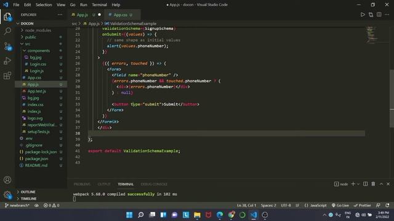
Task: Select the Terminal panel tab
Action: tap(126, 184)
